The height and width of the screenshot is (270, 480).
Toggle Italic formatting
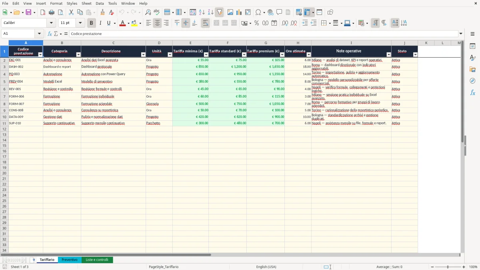click(100, 23)
